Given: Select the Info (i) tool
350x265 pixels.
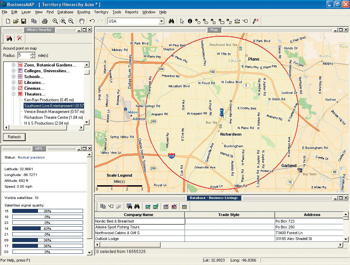Looking at the screenshot, I should click(190, 21).
